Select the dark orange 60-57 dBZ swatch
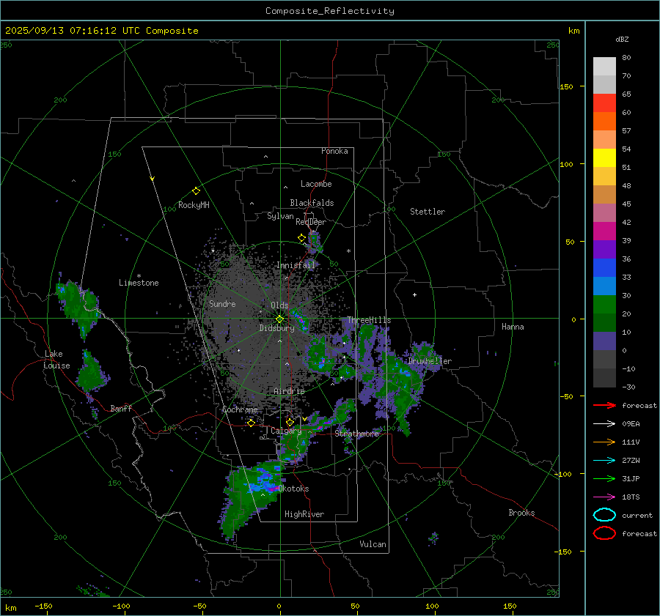 coord(604,122)
